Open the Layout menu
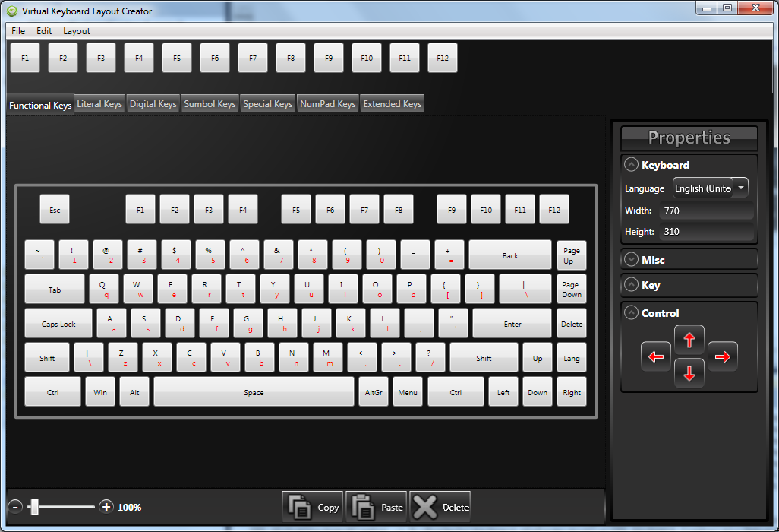 tap(77, 31)
